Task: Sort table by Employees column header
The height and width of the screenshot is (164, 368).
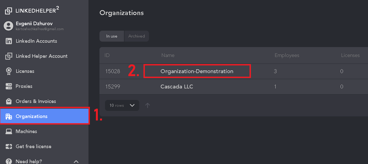Action: 287,55
